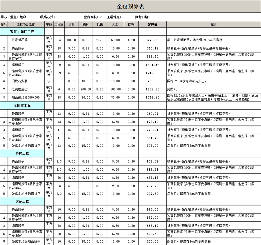261x245 pixels.
Task: Click customer price 520.60
Action: 152,234
